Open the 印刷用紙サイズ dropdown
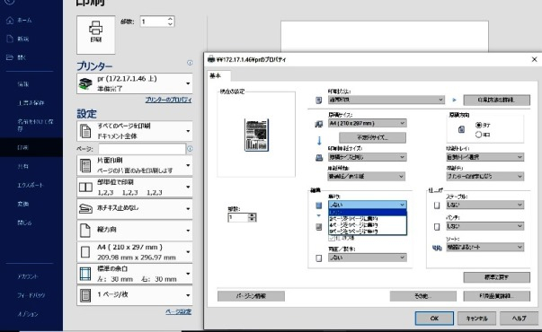Viewport: 542px width, 332px height. [x=367, y=157]
